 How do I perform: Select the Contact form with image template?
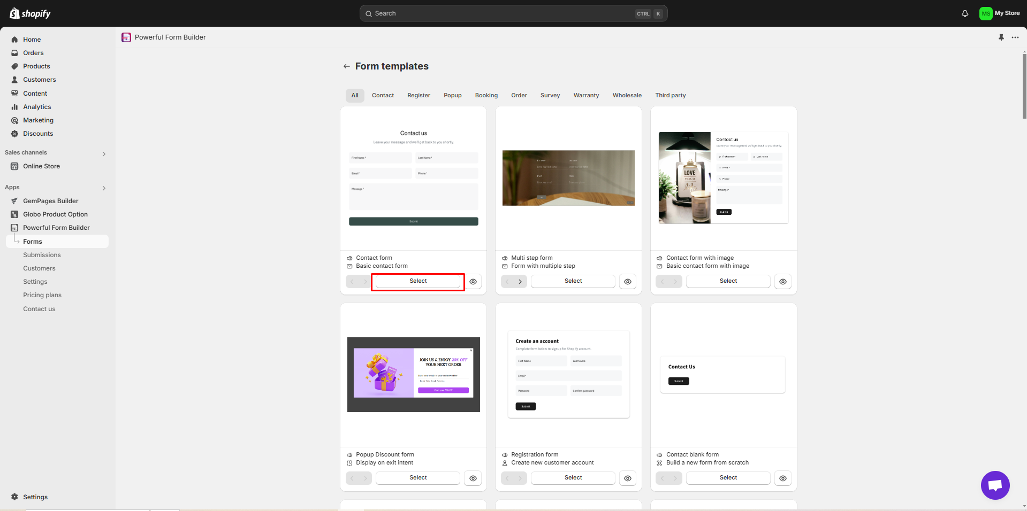(728, 281)
